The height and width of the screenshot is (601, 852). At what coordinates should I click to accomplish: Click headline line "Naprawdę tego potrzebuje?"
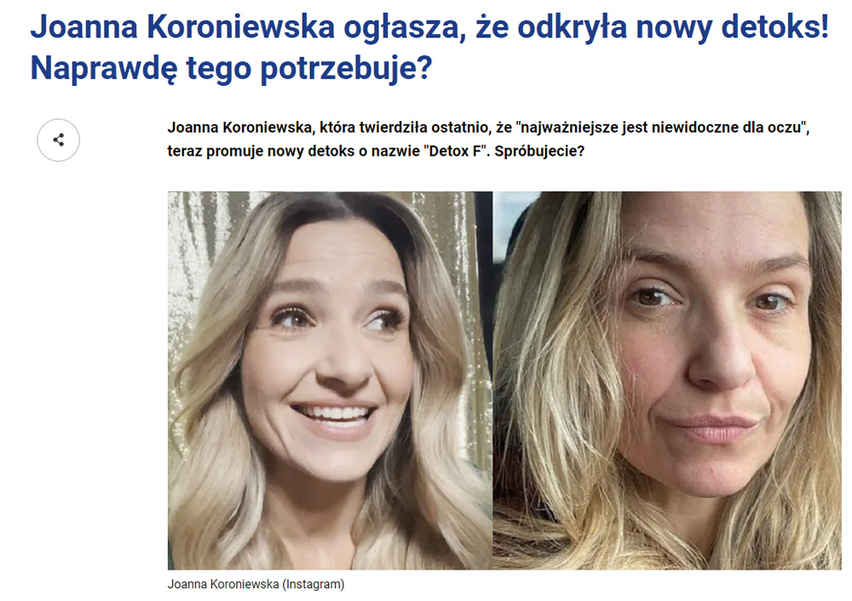231,68
